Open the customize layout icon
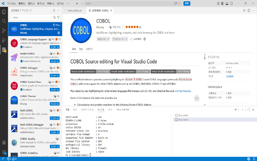Screen dimensions: 257x161 point(218,3)
